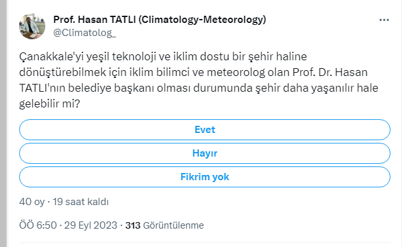The width and height of the screenshot is (405, 247).
Task: Open the ÖÖ 6:50 timestamp link
Action: click(x=37, y=225)
